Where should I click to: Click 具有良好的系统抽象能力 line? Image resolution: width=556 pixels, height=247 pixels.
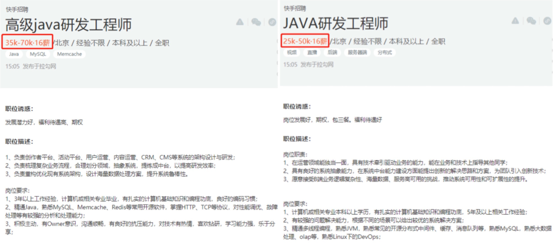[x=414, y=171]
